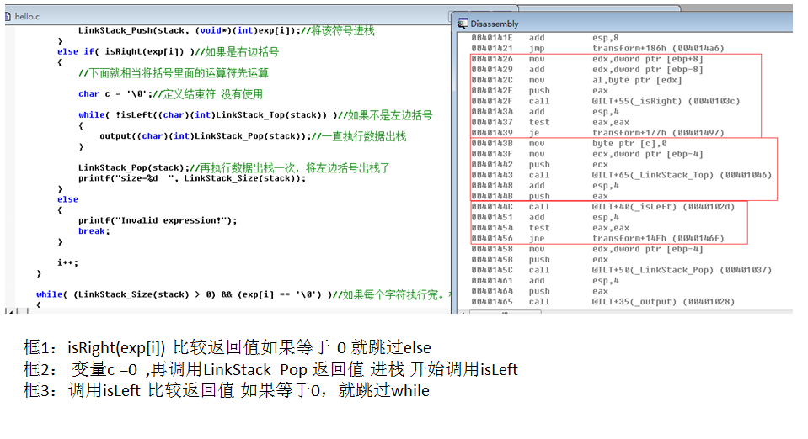
Task: Click the add esp,4 row at 00401461
Action: coord(545,281)
